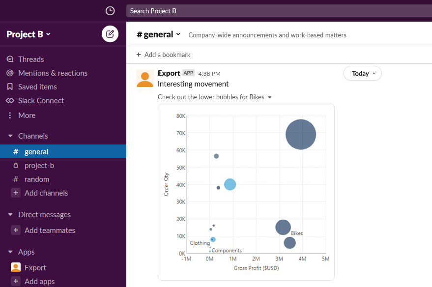The height and width of the screenshot is (287, 432).
Task: Click the Channels section header
Action: [33, 136]
